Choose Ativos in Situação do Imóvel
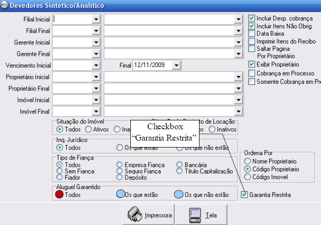The image size is (321, 225). pos(88,129)
